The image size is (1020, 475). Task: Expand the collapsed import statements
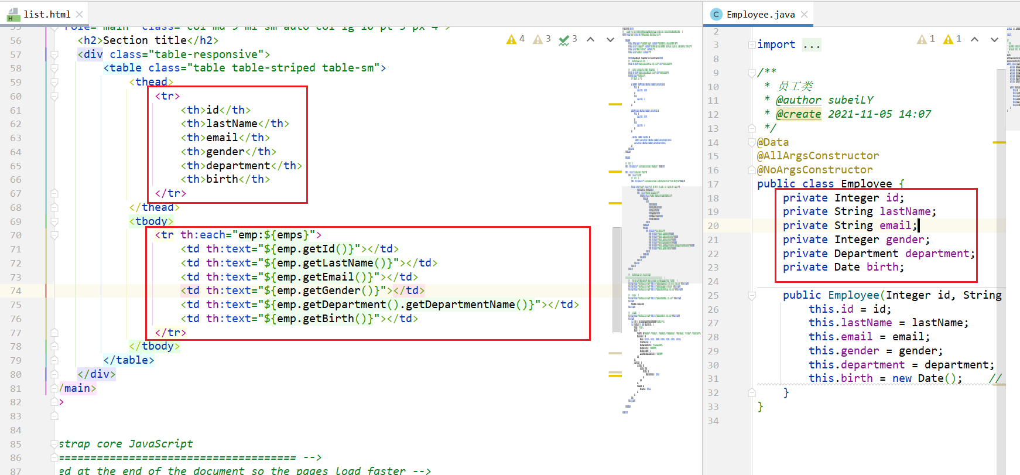tap(752, 45)
